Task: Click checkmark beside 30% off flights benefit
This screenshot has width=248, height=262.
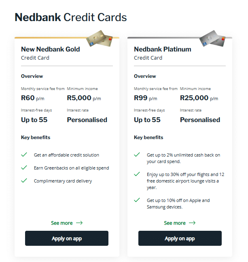Action: [138, 174]
